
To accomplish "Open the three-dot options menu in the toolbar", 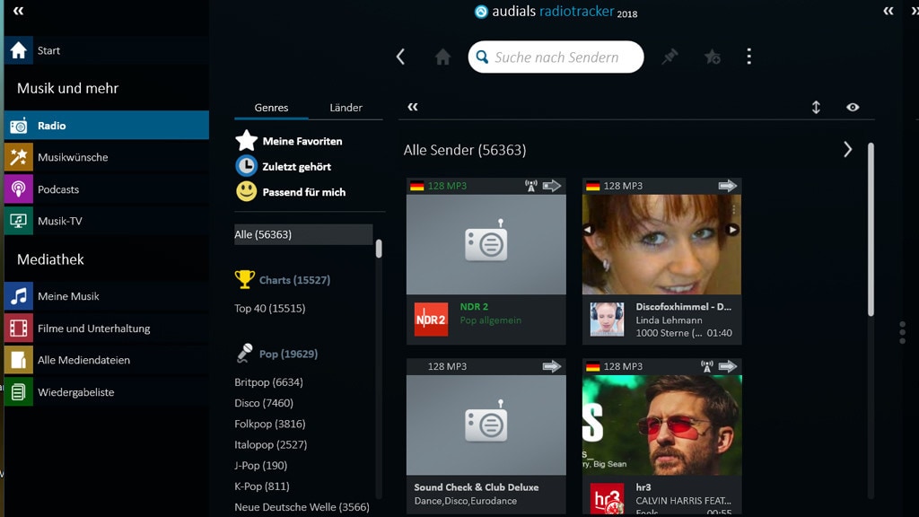I will coord(749,56).
